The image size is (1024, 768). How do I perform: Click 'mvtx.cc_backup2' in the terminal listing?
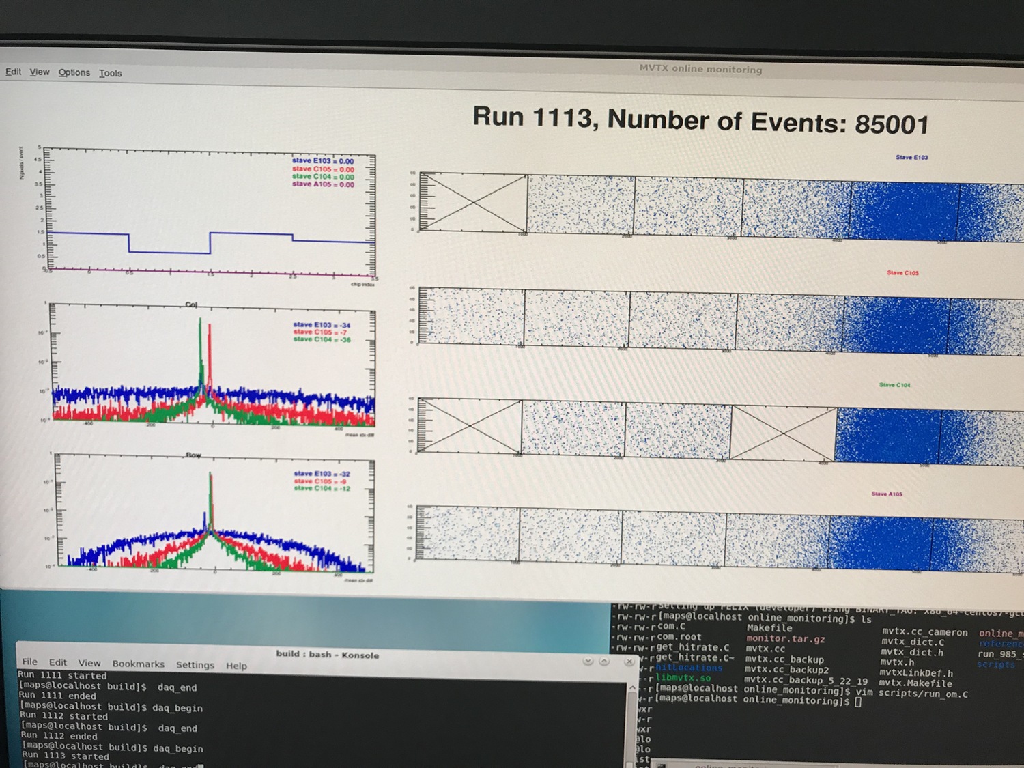(x=786, y=670)
